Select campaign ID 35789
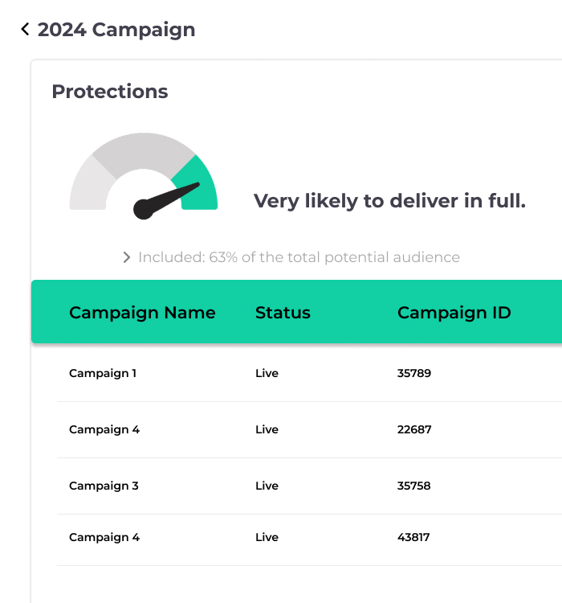 pos(414,373)
